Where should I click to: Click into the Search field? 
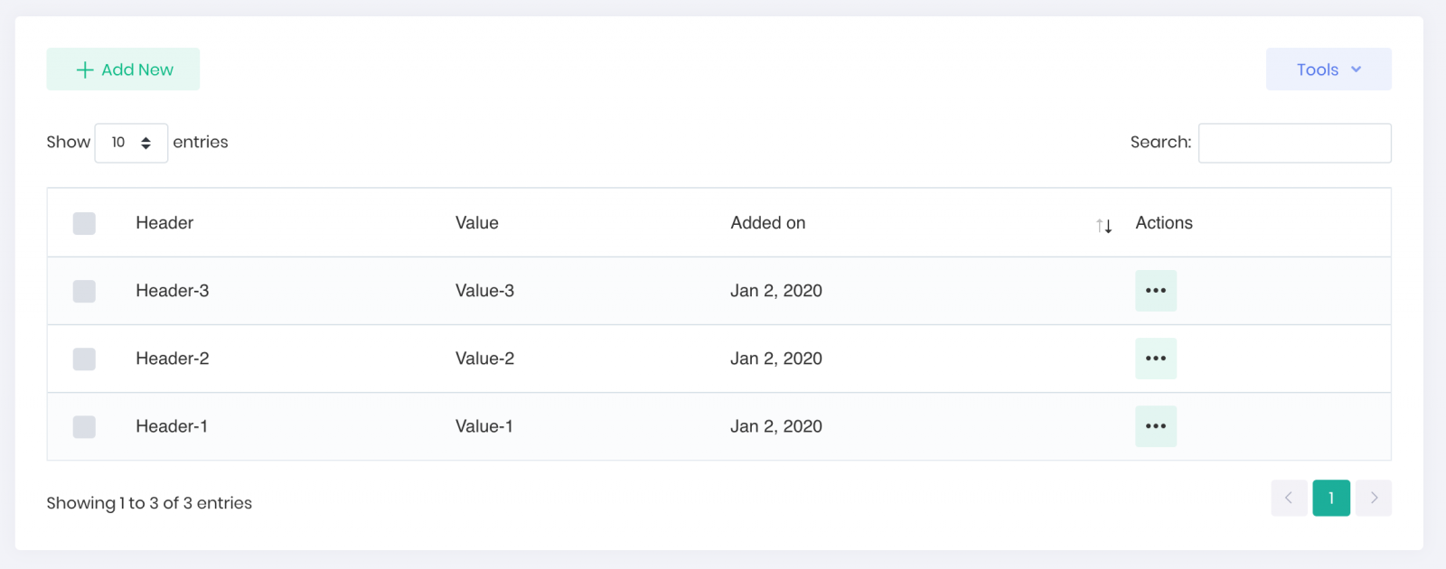1294,143
